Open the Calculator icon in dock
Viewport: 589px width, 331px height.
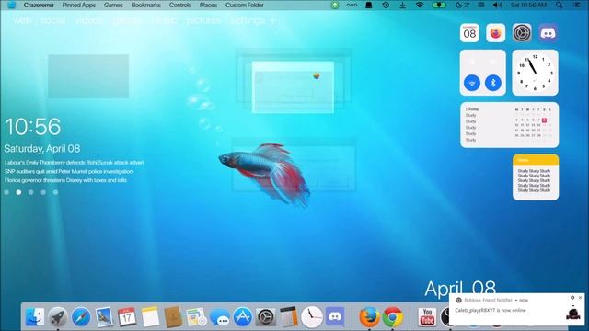(289, 317)
